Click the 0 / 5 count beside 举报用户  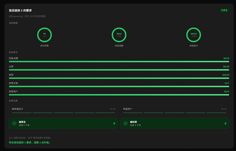[x=224, y=109]
